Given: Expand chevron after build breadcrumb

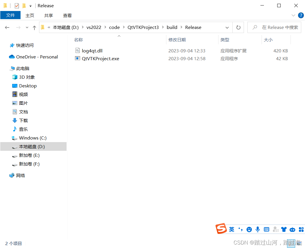Looking at the screenshot, I should [x=181, y=27].
